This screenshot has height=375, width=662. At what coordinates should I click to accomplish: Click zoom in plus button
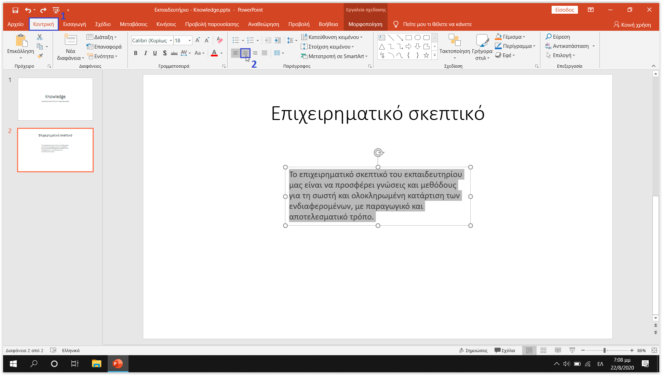pos(632,350)
